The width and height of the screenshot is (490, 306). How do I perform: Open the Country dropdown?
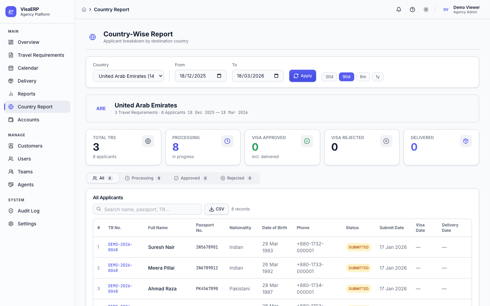[128, 76]
